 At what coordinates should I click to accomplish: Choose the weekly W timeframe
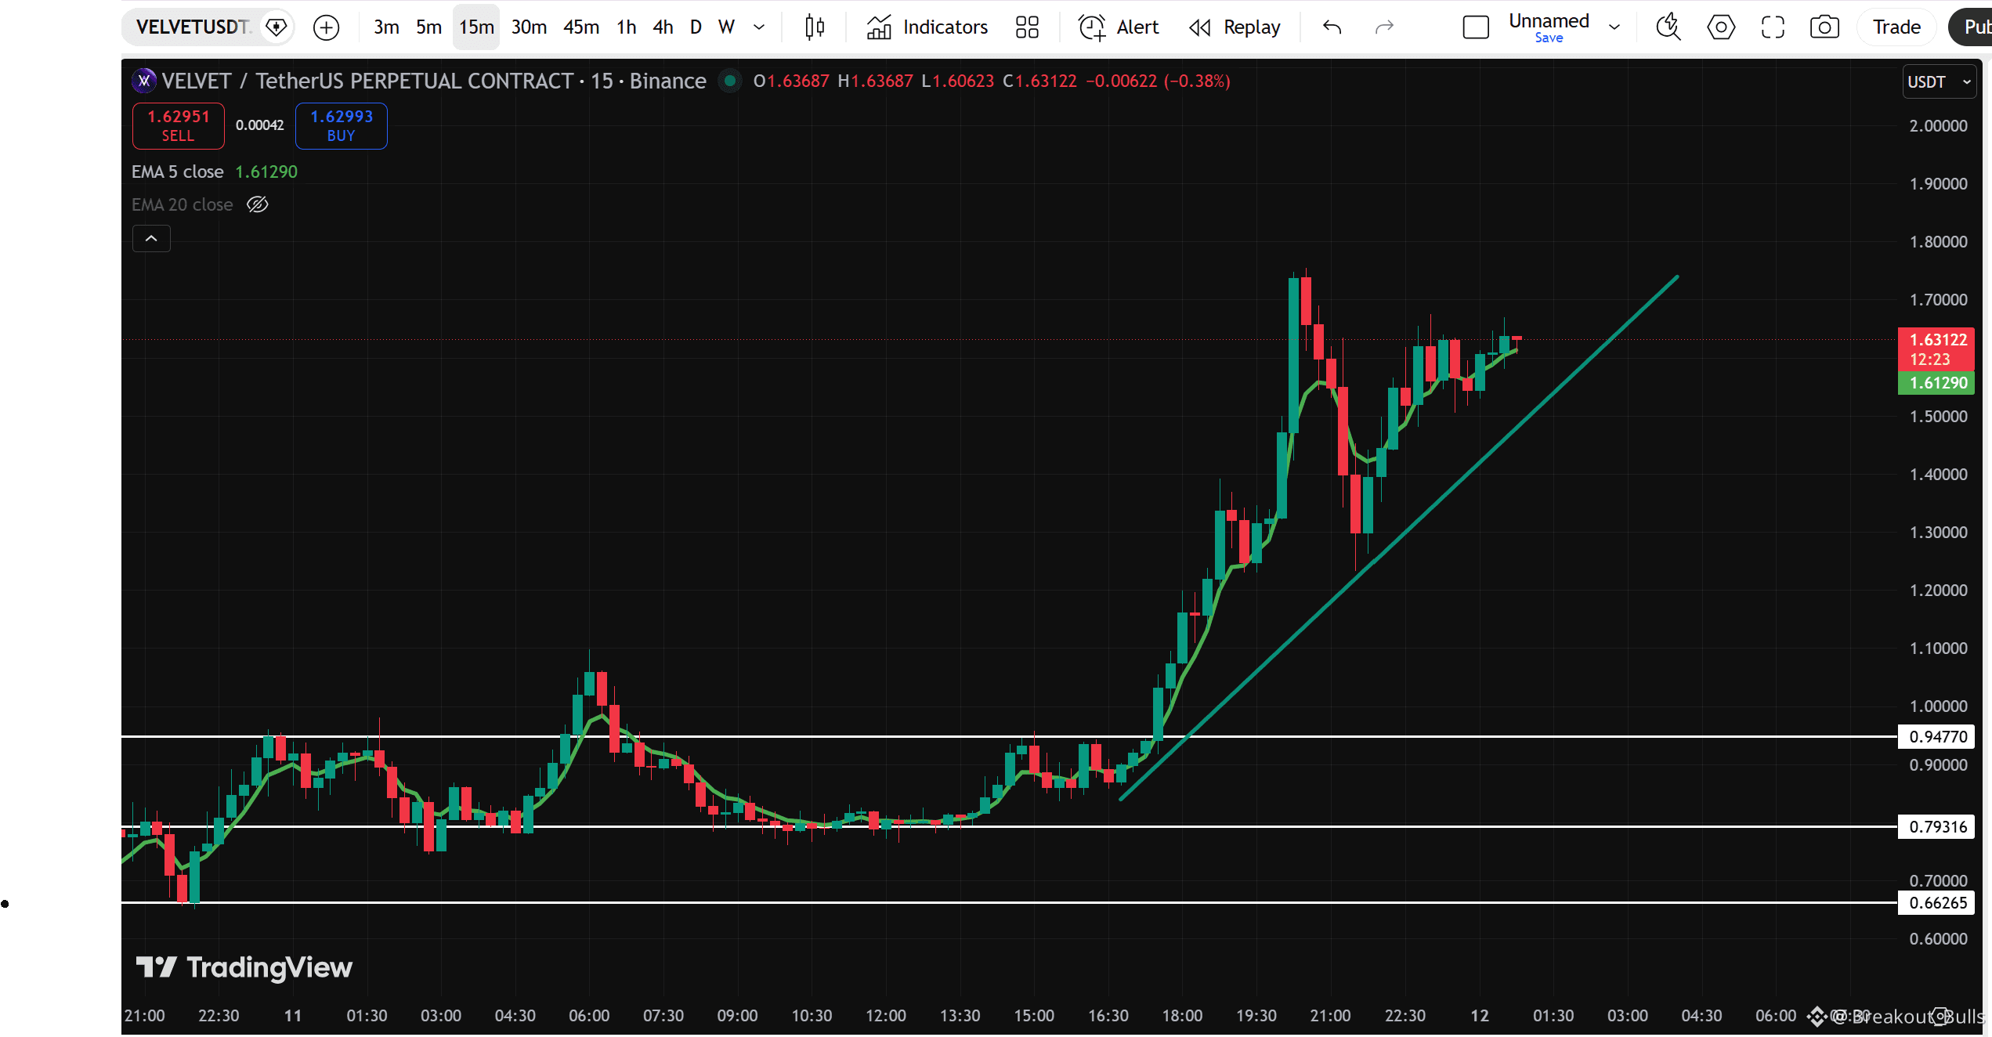(727, 27)
